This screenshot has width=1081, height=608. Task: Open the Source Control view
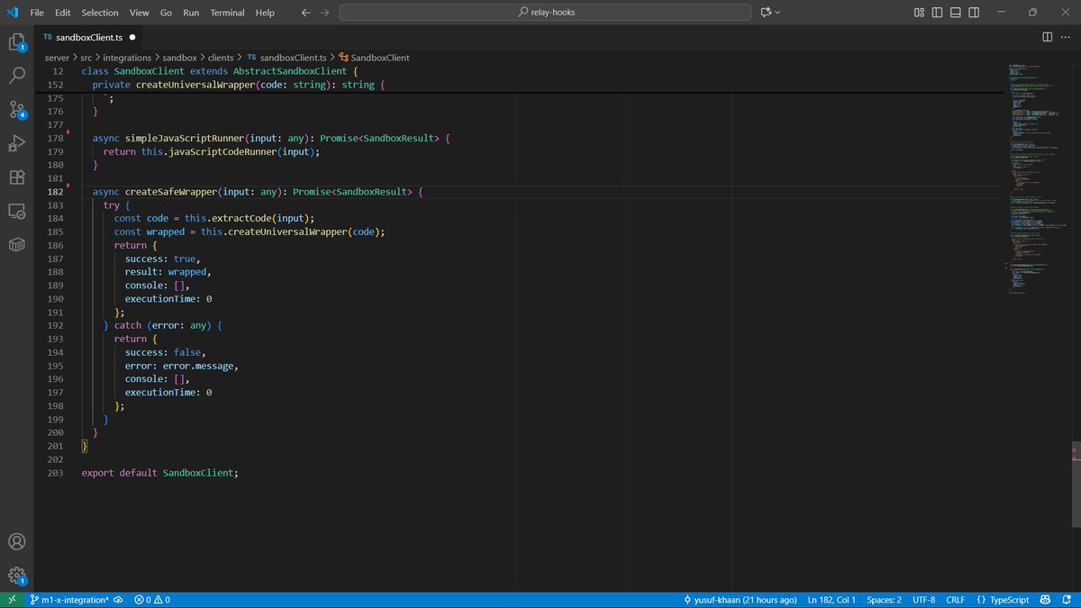(x=16, y=109)
